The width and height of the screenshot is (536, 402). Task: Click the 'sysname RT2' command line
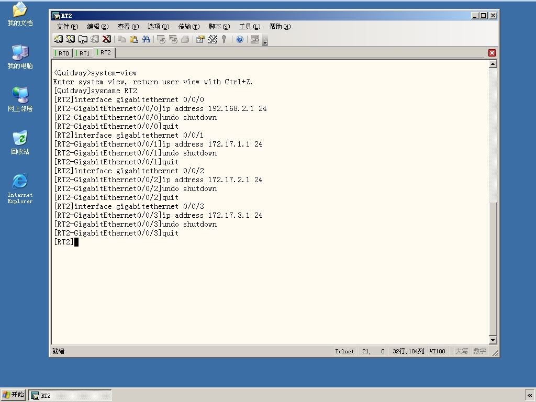click(x=95, y=91)
